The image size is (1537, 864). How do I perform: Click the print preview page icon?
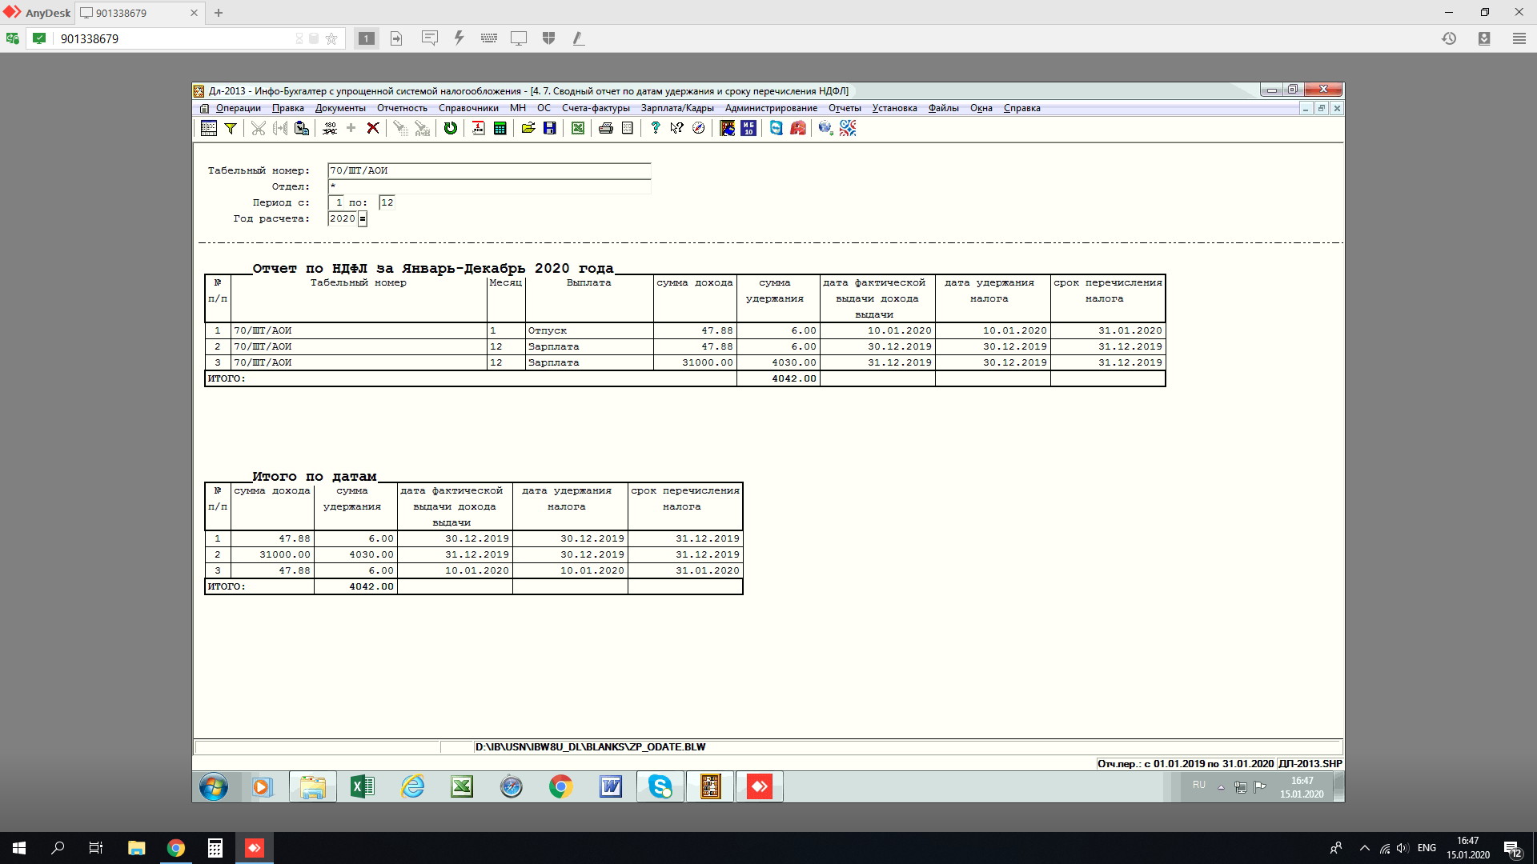(x=628, y=128)
